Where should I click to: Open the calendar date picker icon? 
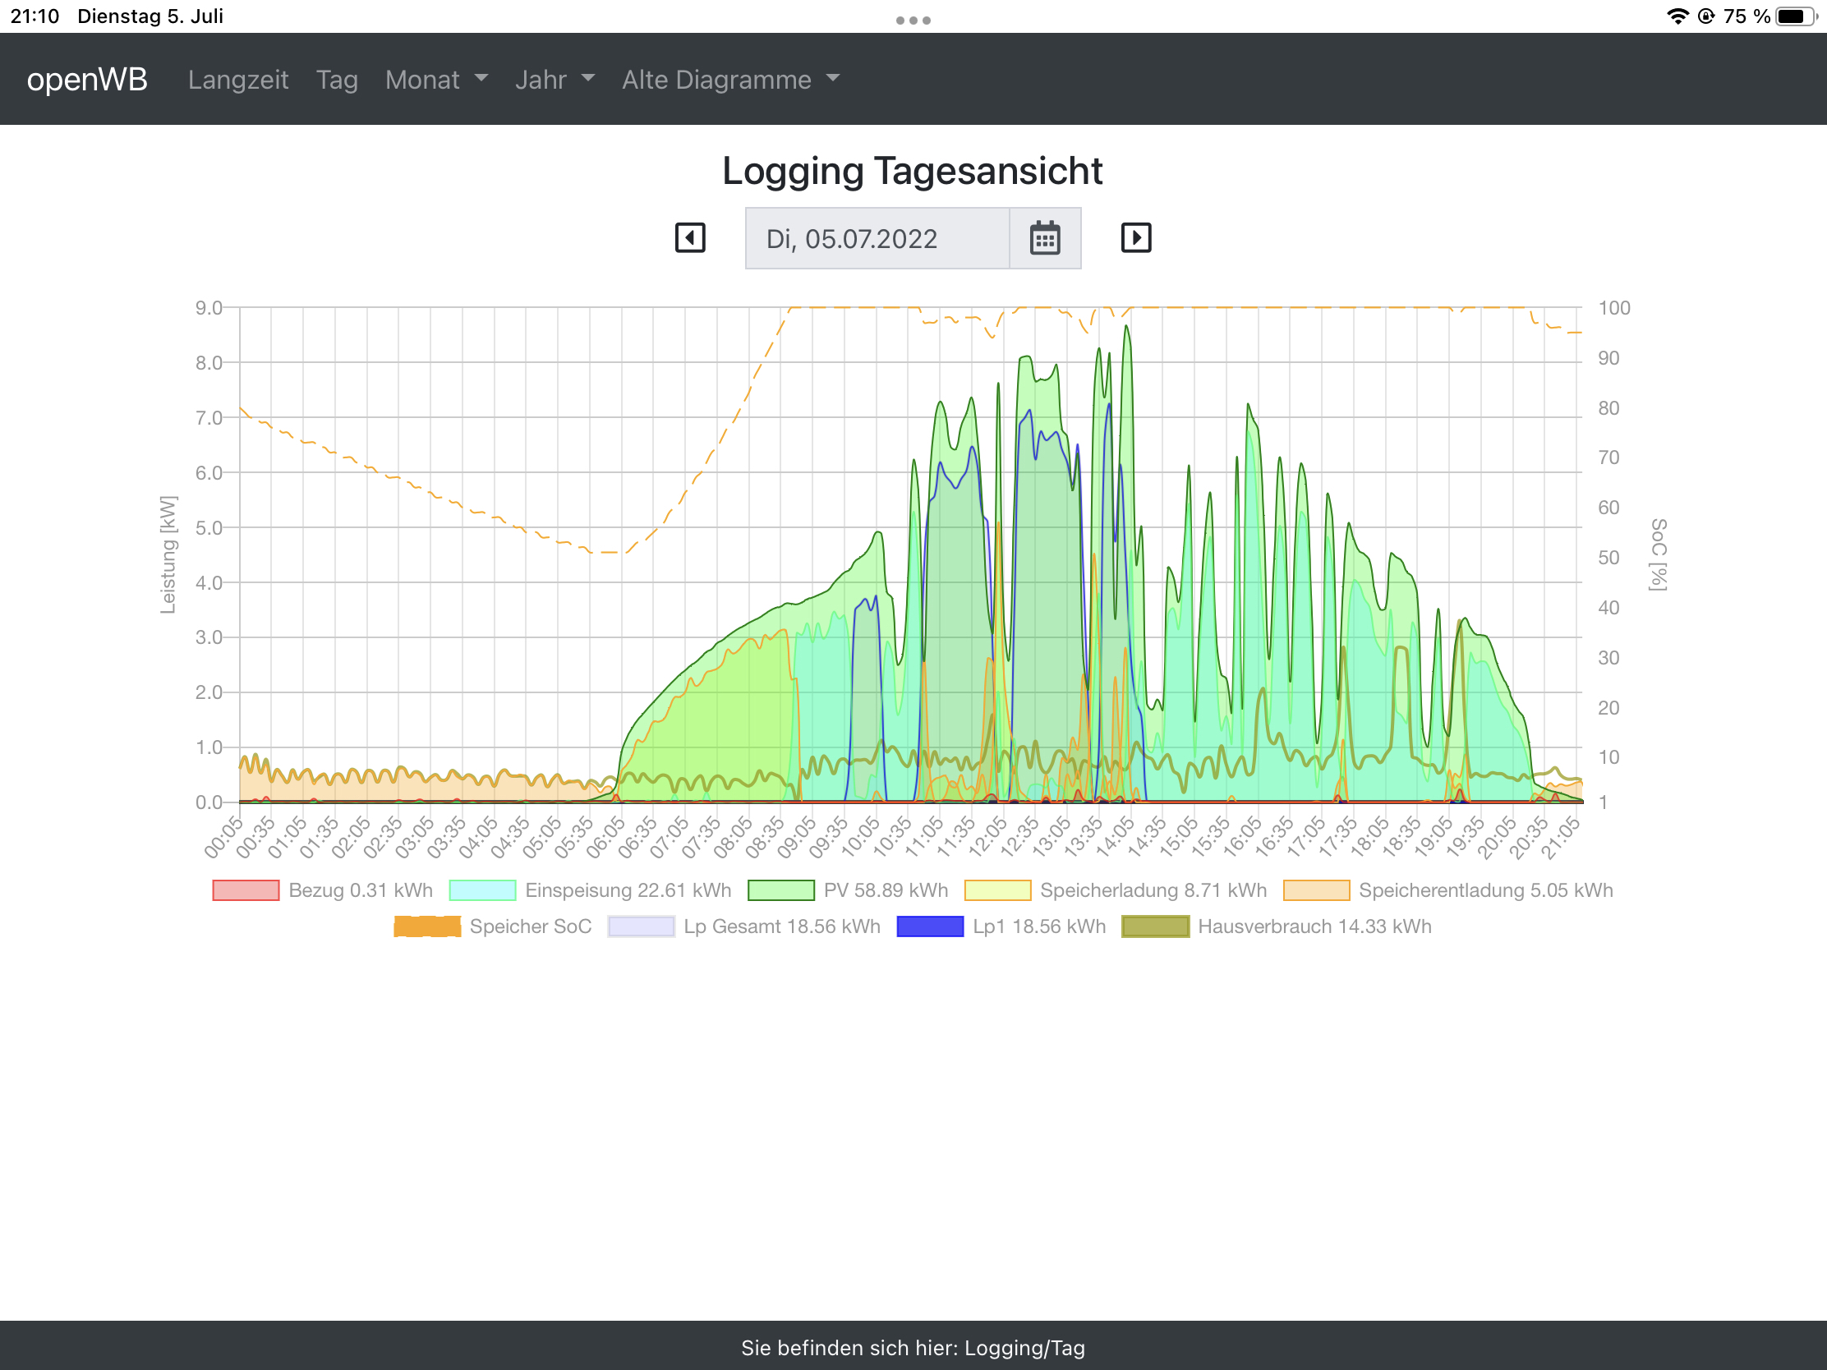tap(1045, 239)
